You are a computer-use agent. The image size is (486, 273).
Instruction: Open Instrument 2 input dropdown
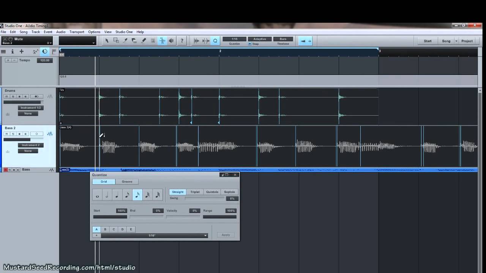point(31,145)
